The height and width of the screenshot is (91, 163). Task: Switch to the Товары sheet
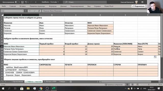coord(62,82)
